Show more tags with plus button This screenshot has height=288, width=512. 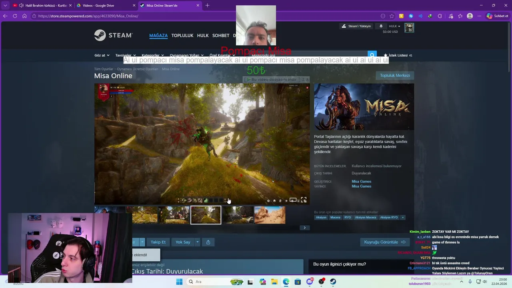(403, 217)
